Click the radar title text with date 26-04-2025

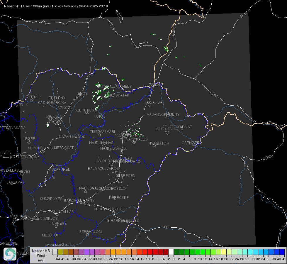click(56, 6)
